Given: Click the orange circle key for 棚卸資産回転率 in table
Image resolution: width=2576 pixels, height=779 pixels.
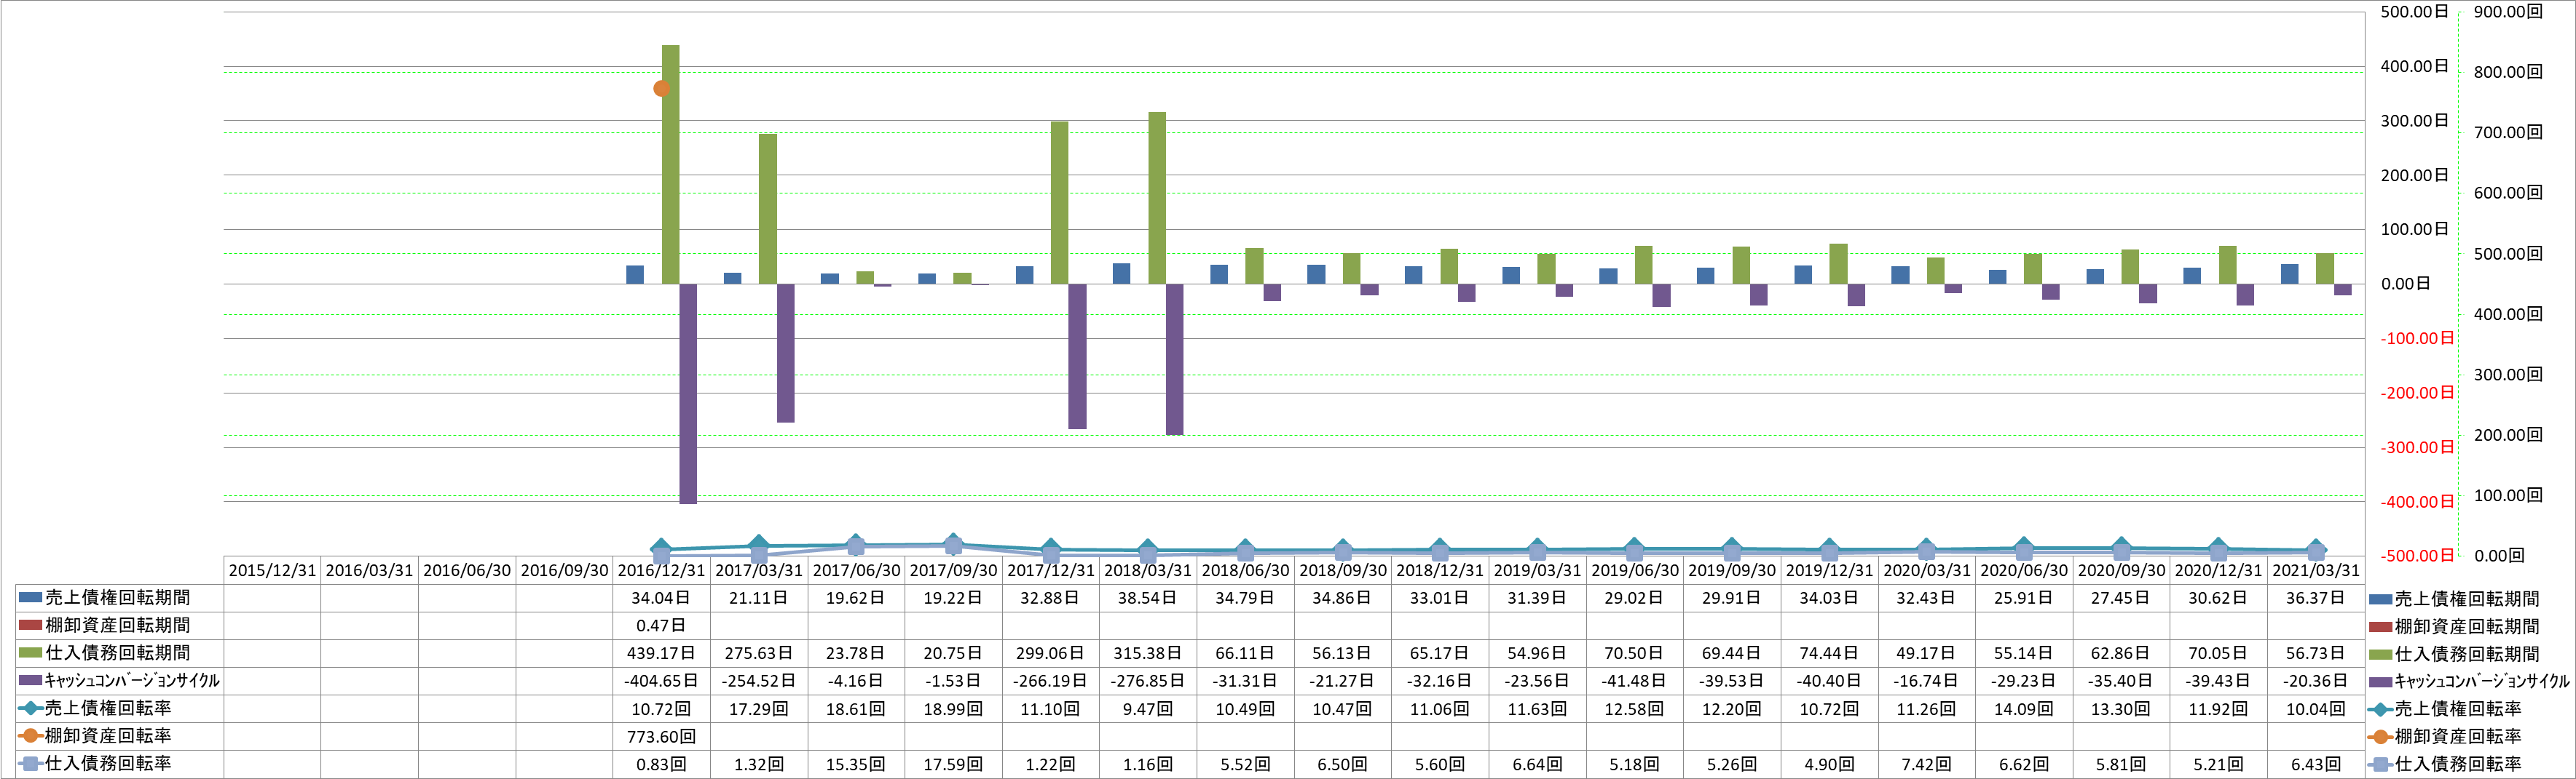Looking at the screenshot, I should coord(30,735).
